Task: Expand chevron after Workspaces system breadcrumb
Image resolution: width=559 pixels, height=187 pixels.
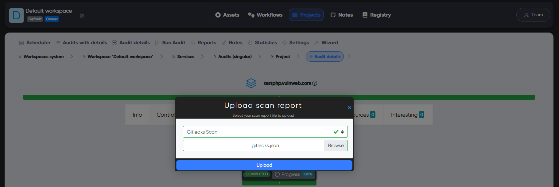Action: [x=72, y=56]
